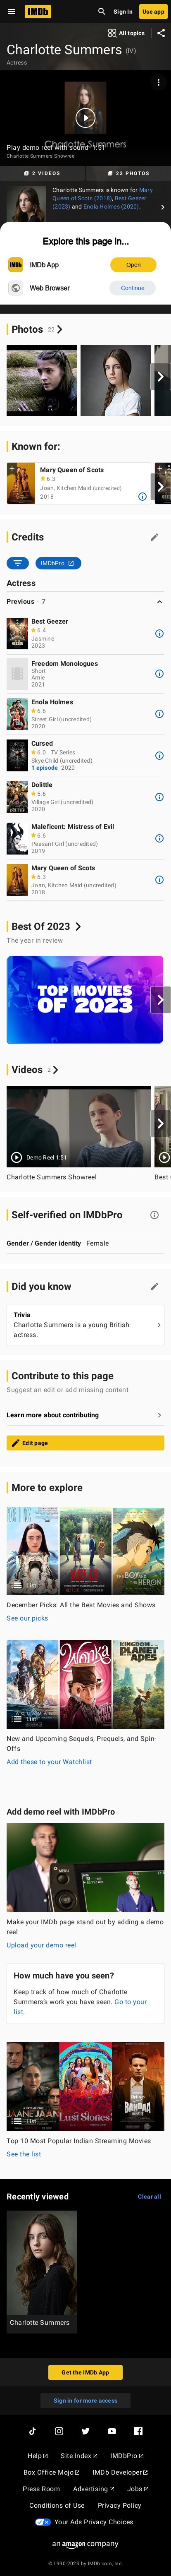Open search with the magnifier icon
The image size is (171, 2576).
point(101,12)
